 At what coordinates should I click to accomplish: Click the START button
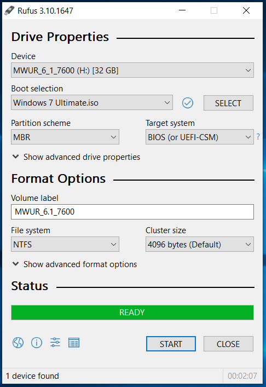[x=171, y=344]
